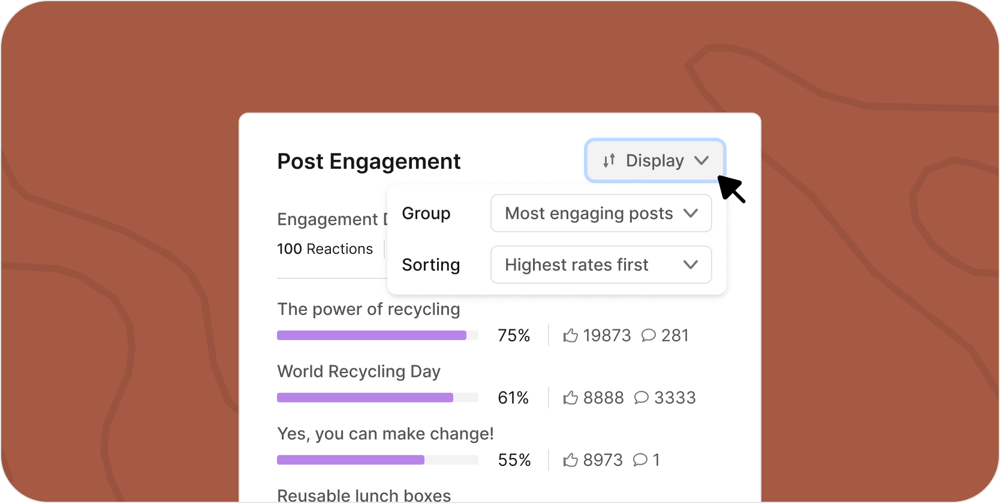The width and height of the screenshot is (1000, 503).
Task: Click the sort arrows icon in Display button
Action: point(609,160)
